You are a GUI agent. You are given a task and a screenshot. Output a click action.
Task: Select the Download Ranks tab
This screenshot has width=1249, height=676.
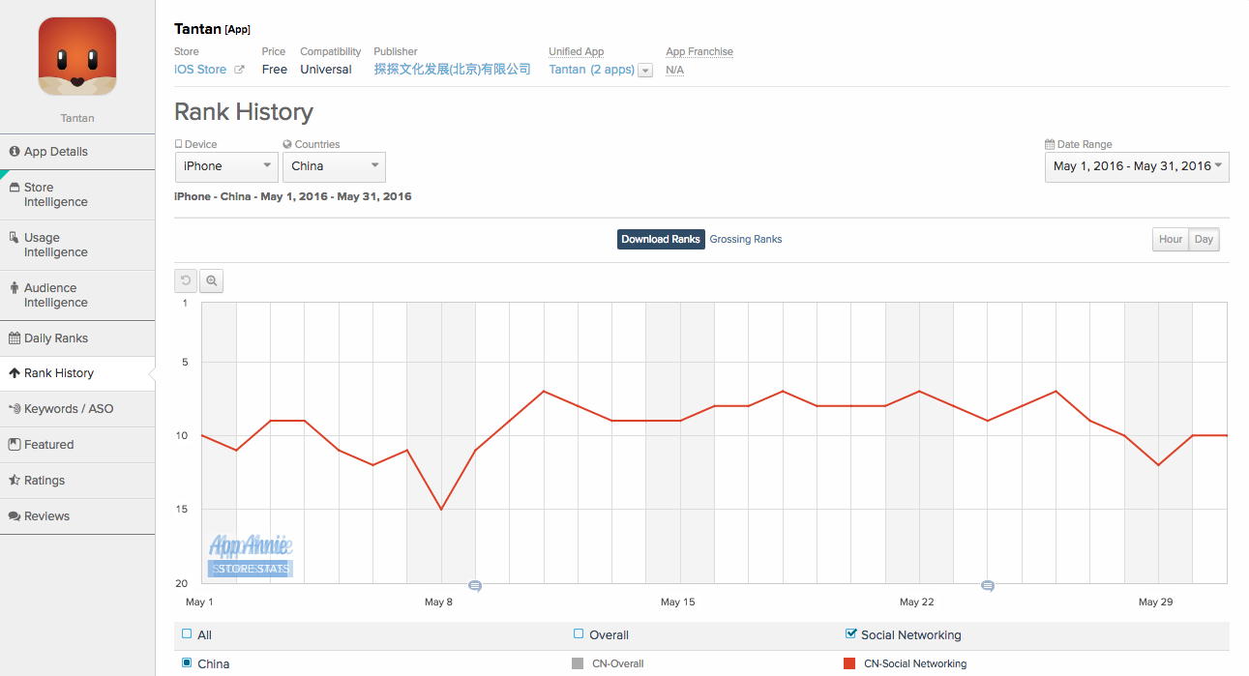[x=661, y=239]
